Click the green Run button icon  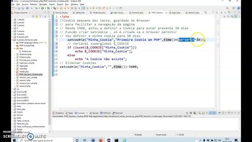pos(43,8)
